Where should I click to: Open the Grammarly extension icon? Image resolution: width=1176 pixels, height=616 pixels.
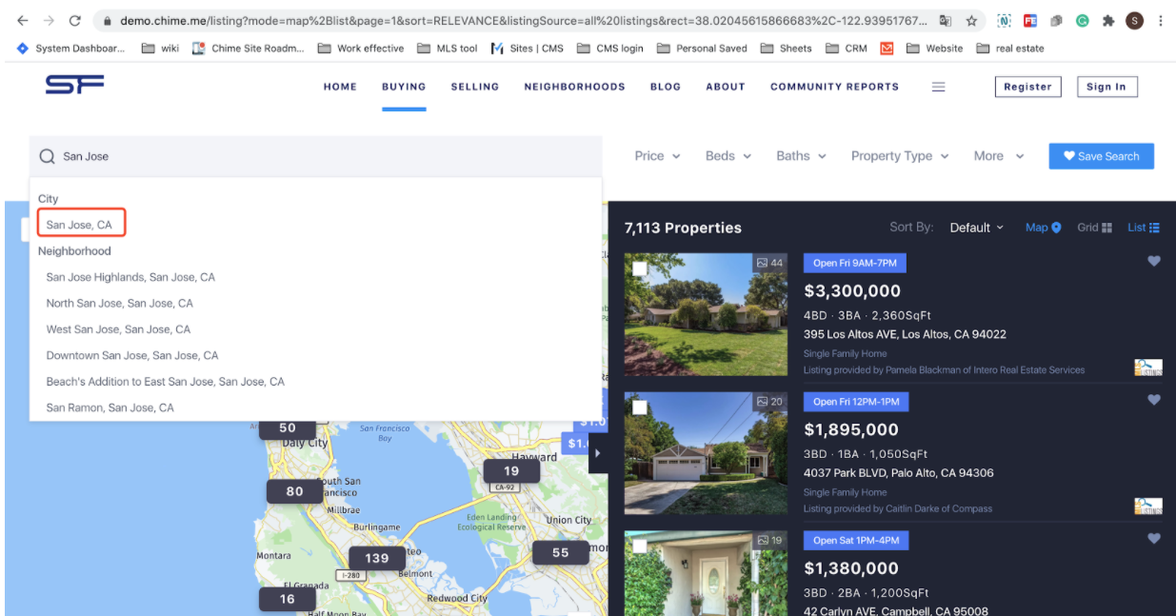pos(1083,20)
